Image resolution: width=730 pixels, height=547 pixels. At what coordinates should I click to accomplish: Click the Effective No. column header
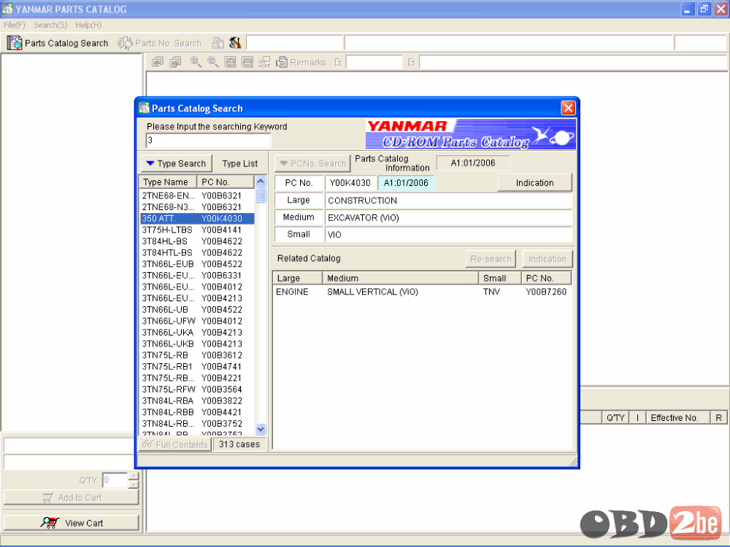677,418
